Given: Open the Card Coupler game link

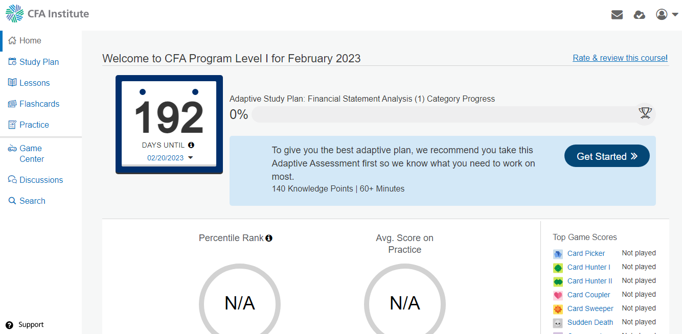Looking at the screenshot, I should 589,295.
